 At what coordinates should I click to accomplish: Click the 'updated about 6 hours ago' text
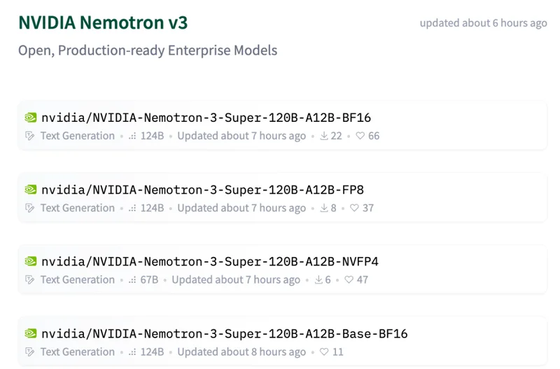483,23
